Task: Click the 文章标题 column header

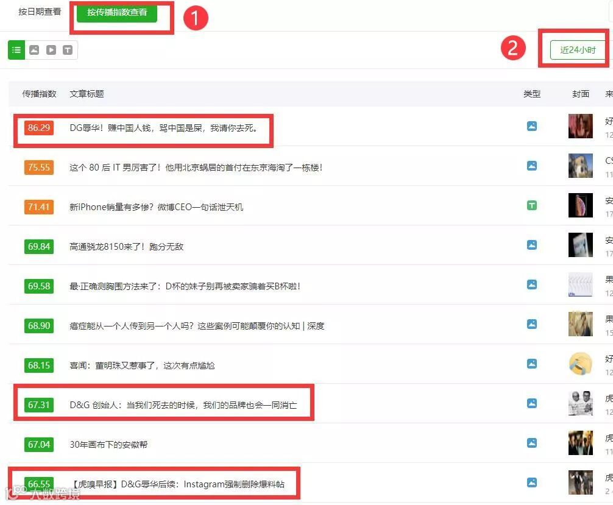Action: click(x=87, y=94)
